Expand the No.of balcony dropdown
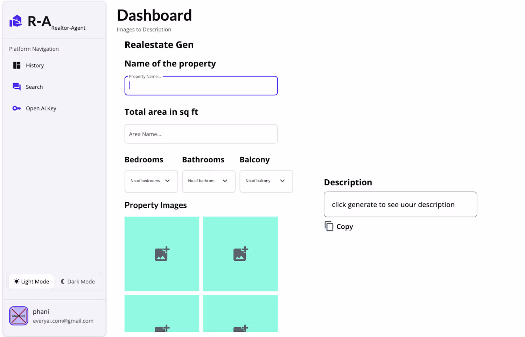Image resolution: width=525 pixels, height=337 pixels. pyautogui.click(x=266, y=181)
